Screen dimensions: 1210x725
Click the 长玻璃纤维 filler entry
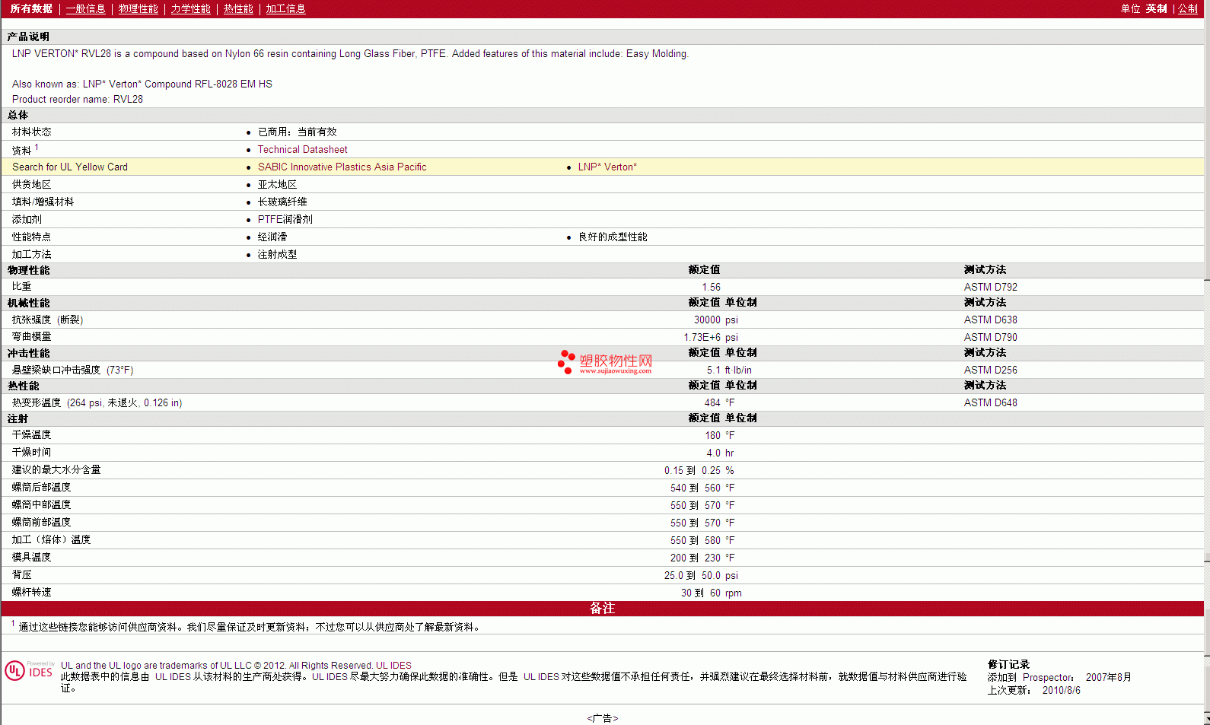click(x=282, y=202)
